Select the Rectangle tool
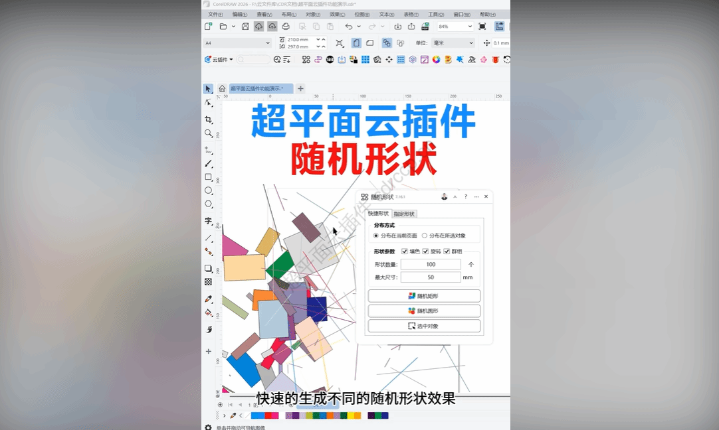Image resolution: width=719 pixels, height=430 pixels. (x=208, y=177)
